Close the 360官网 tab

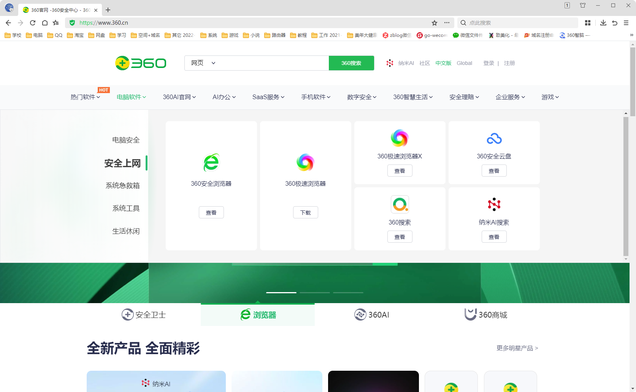pos(96,10)
